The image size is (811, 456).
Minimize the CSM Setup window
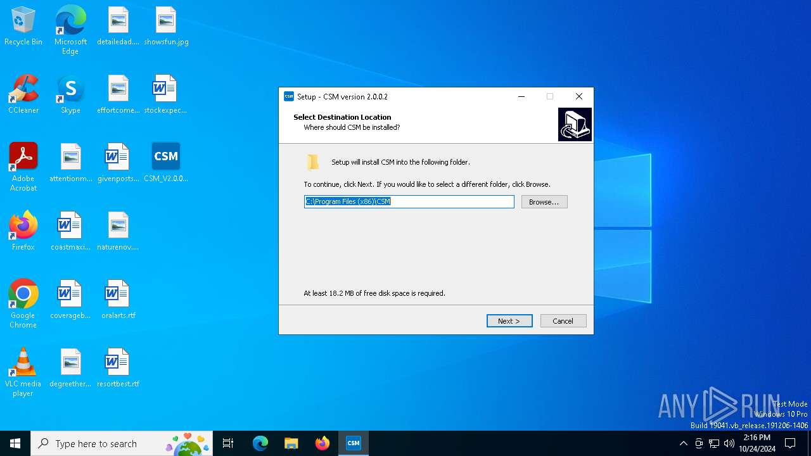point(521,96)
